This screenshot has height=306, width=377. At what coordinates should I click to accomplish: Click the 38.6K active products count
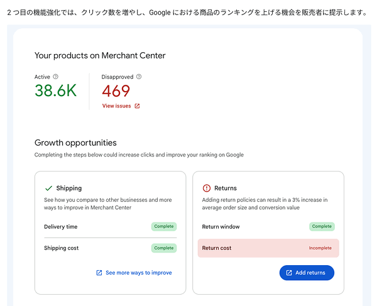click(x=56, y=91)
